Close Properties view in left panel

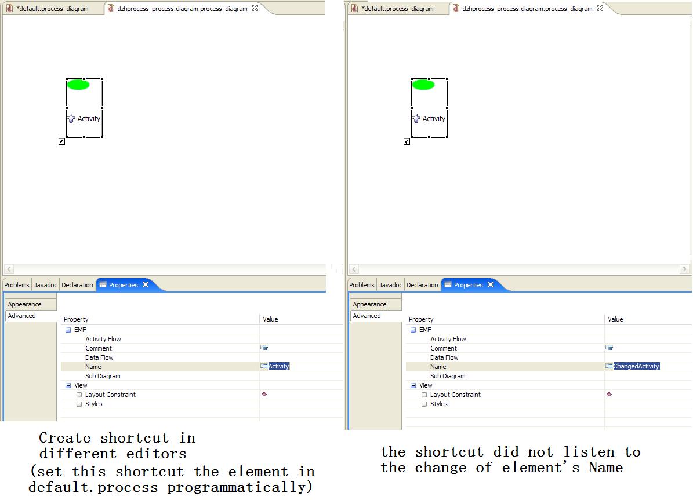click(146, 284)
